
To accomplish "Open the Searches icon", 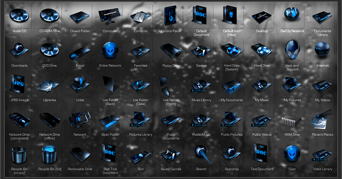I will [x=231, y=154].
